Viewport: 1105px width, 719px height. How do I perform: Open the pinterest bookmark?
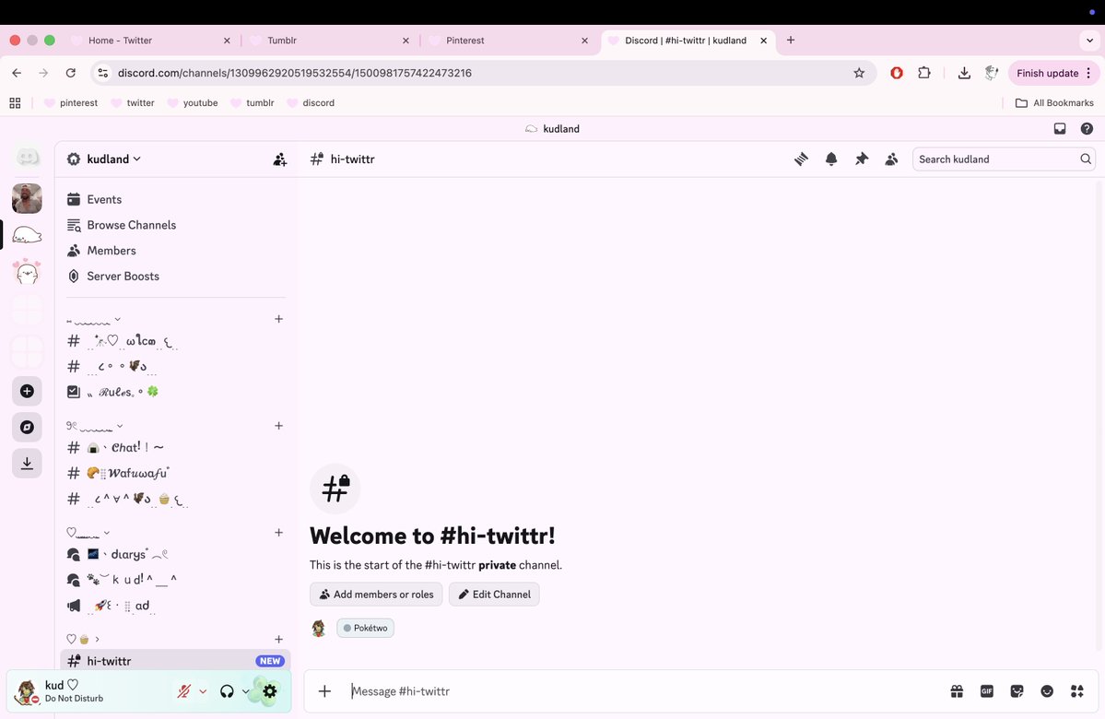click(x=71, y=103)
